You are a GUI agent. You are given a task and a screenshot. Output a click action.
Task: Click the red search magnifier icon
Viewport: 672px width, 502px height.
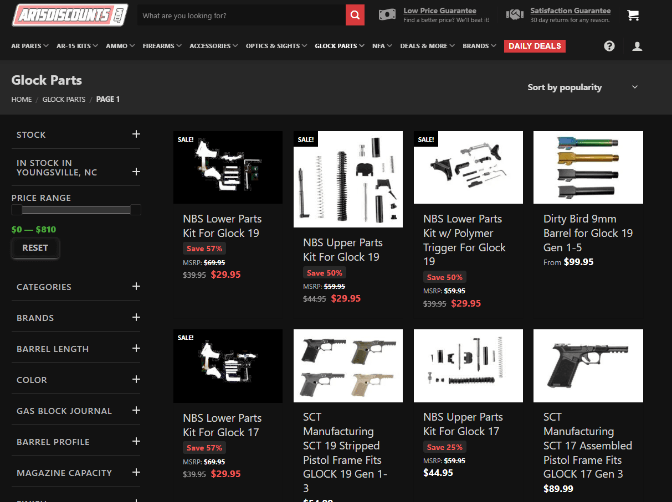(x=355, y=15)
